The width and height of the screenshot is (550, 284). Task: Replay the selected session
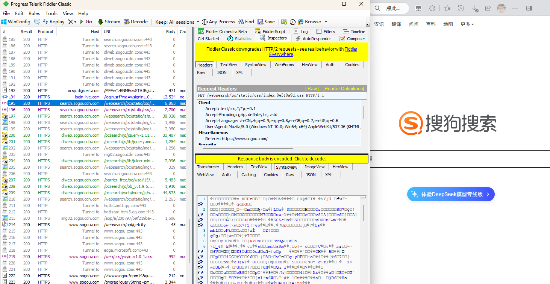coord(53,22)
